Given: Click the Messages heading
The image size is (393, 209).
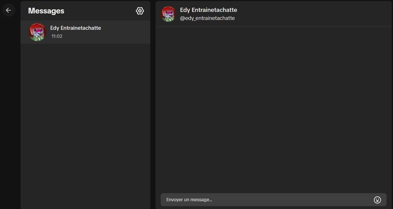Looking at the screenshot, I should coord(46,11).
